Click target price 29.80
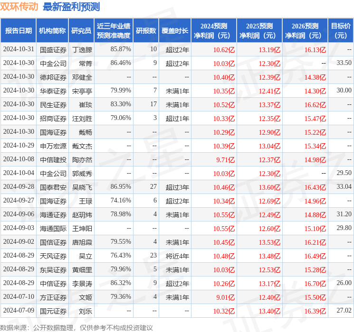 tap(344, 228)
